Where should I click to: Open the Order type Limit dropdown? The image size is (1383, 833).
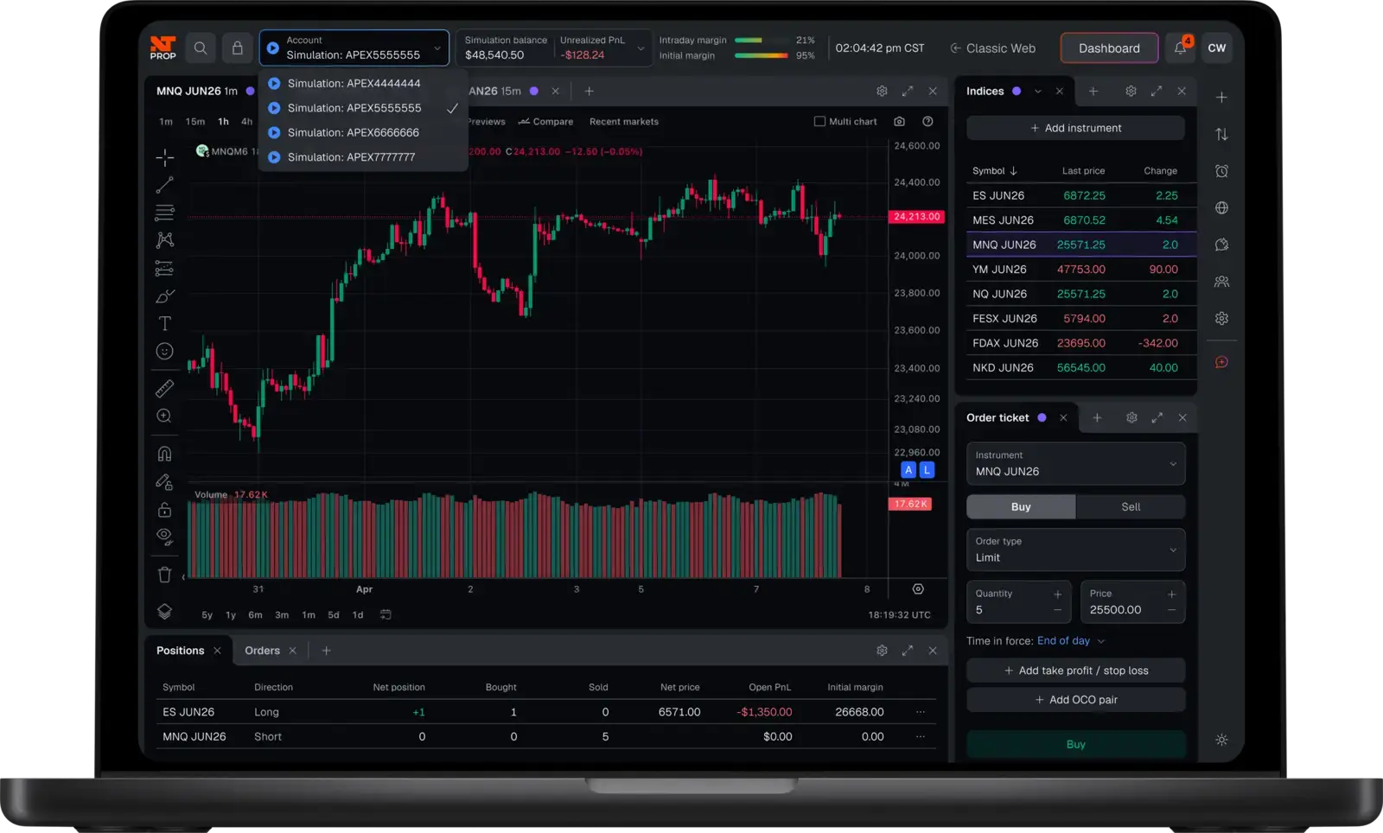pos(1075,550)
